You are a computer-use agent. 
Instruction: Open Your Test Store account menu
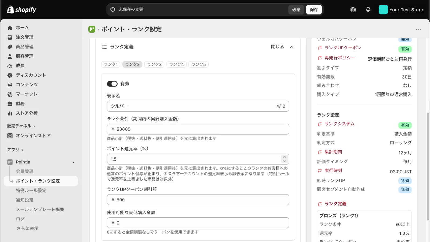(x=401, y=10)
